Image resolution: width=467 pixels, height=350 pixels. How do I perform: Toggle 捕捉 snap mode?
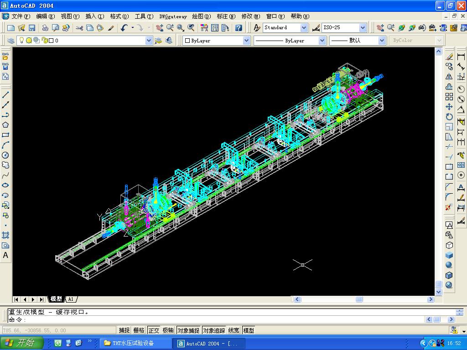point(124,330)
